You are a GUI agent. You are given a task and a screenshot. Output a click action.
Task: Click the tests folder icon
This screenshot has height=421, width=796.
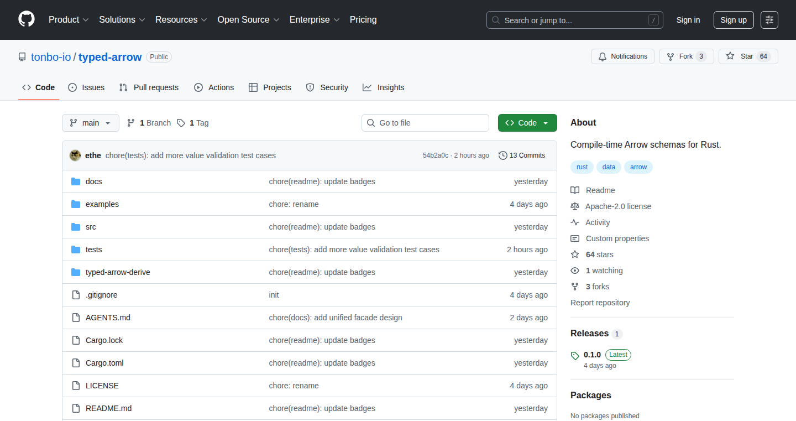click(x=76, y=250)
